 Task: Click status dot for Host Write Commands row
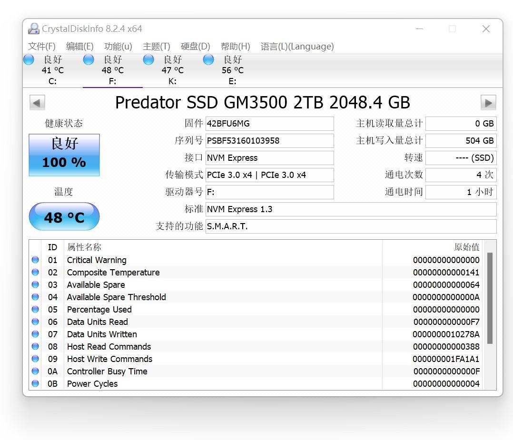[x=35, y=359]
